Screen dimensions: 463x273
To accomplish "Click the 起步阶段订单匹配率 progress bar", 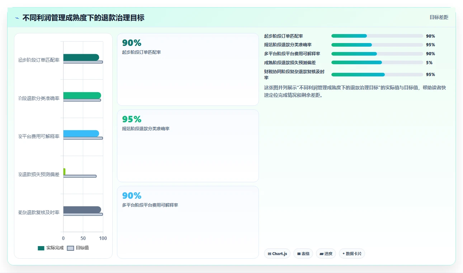I will pos(377,36).
